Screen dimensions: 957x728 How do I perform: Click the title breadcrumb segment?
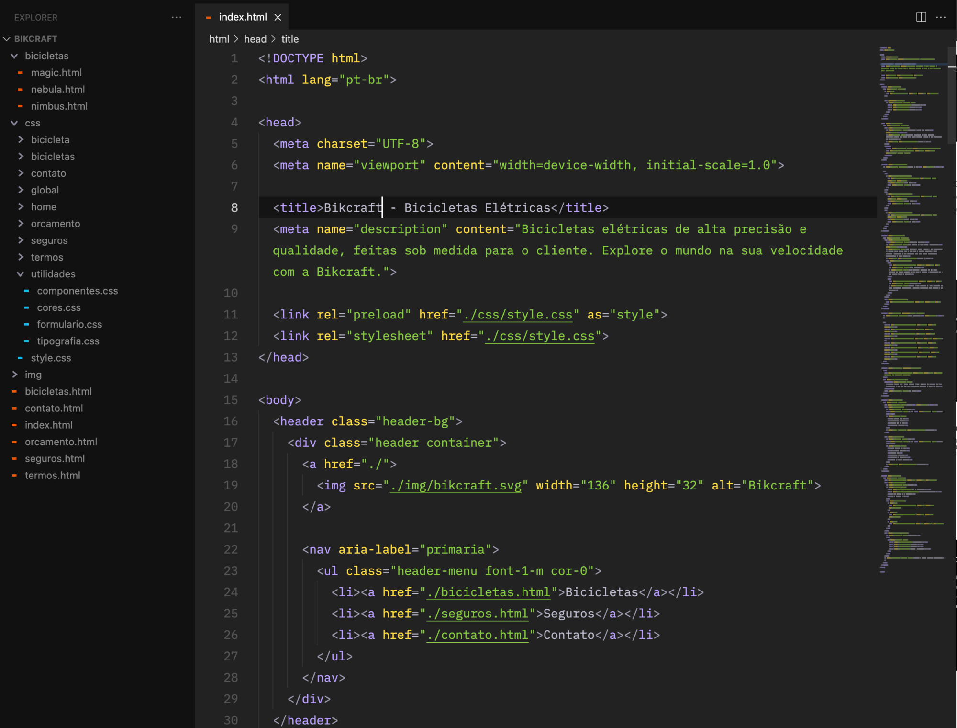tap(290, 39)
